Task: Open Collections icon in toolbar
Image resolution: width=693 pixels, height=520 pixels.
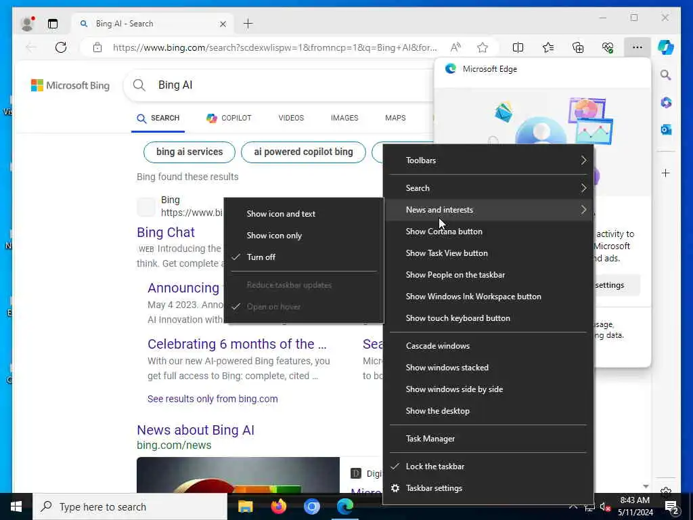Action: (x=578, y=47)
